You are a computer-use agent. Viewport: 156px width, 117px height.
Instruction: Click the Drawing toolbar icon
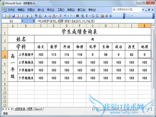(106, 16)
